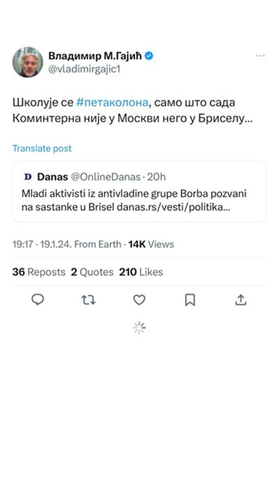The width and height of the screenshot is (273, 486).
Task: Click the Владимир М.Гајић display name
Action: pyautogui.click(x=95, y=56)
